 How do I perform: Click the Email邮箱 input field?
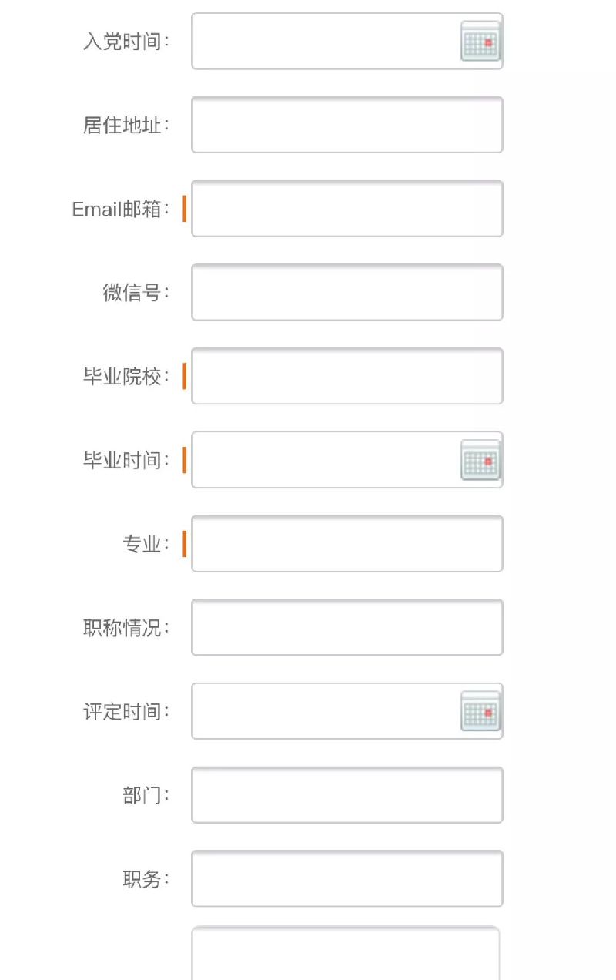tap(346, 209)
